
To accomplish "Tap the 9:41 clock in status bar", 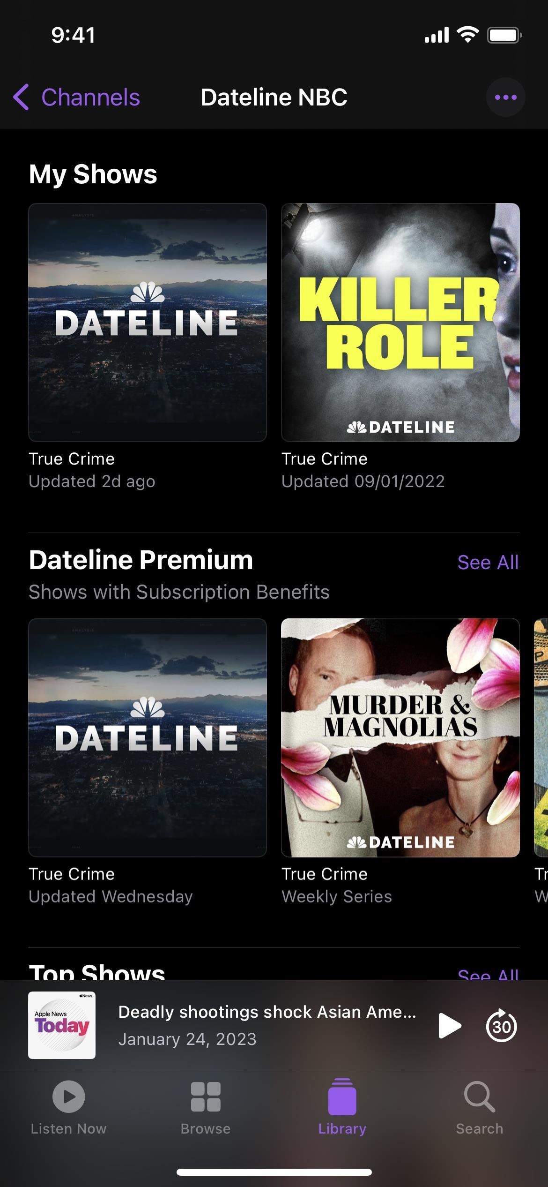I will (73, 35).
